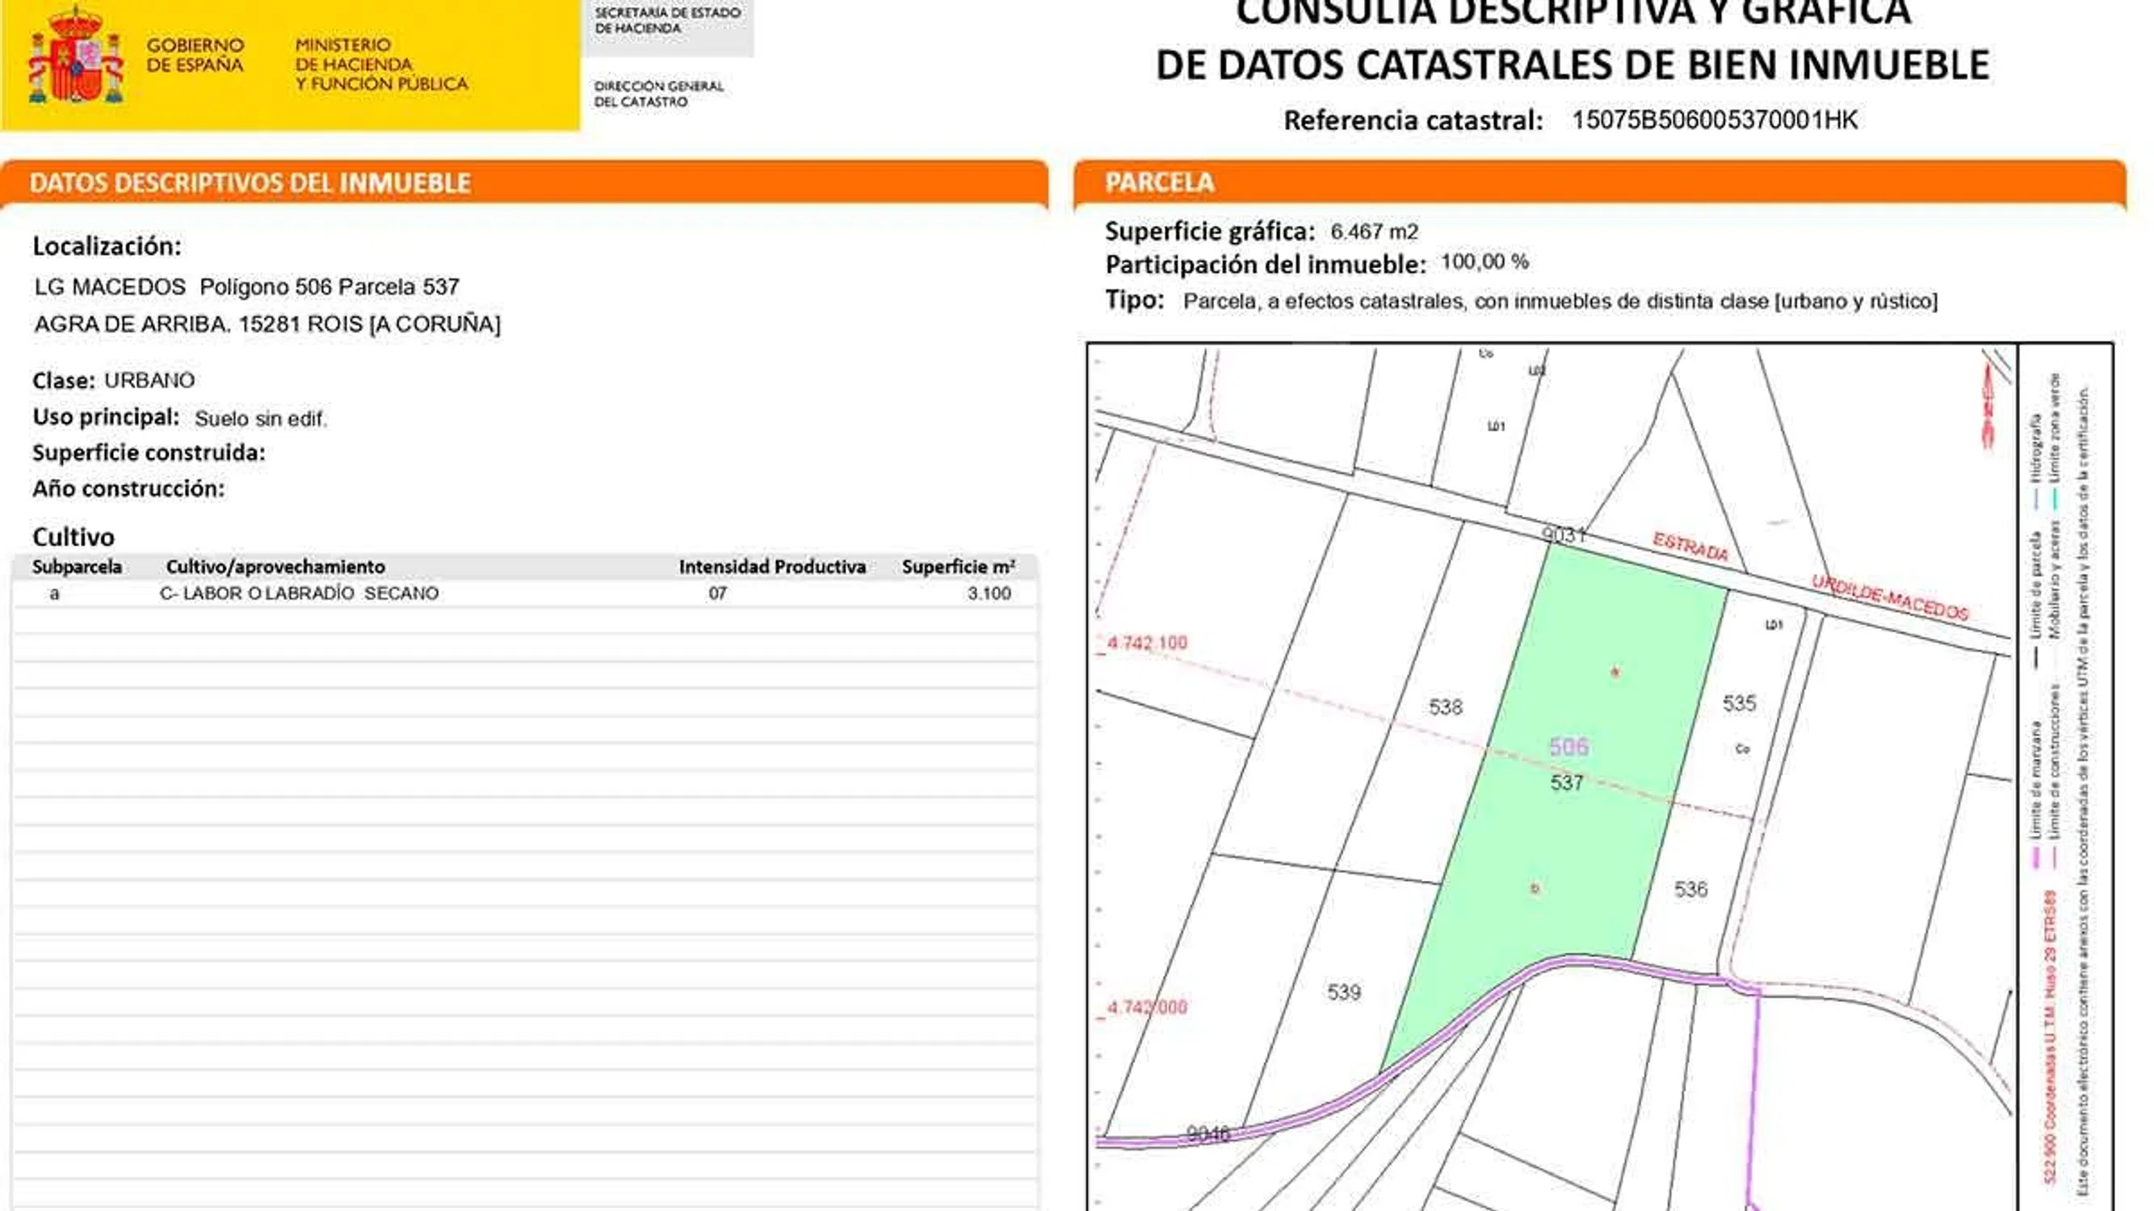
Task: Click parcel 536 on the map
Action: pyautogui.click(x=1690, y=889)
